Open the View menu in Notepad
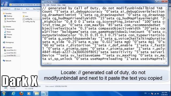This screenshot has width=171, height=96. [59, 5]
